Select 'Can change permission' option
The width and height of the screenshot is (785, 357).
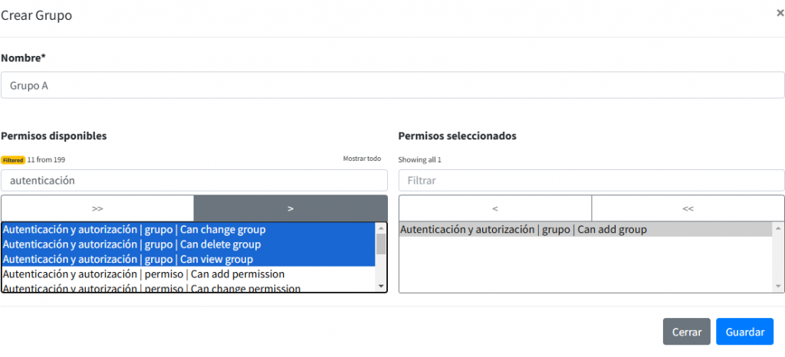[188, 288]
